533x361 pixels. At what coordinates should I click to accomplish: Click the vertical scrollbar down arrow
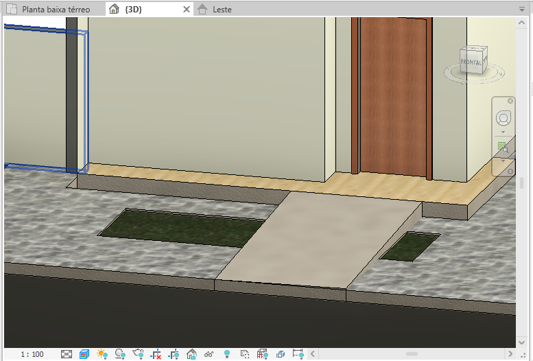pyautogui.click(x=522, y=342)
